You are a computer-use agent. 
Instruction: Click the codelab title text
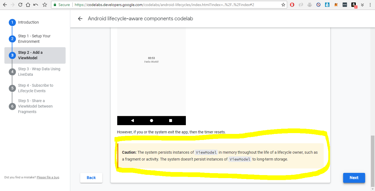pos(140,19)
